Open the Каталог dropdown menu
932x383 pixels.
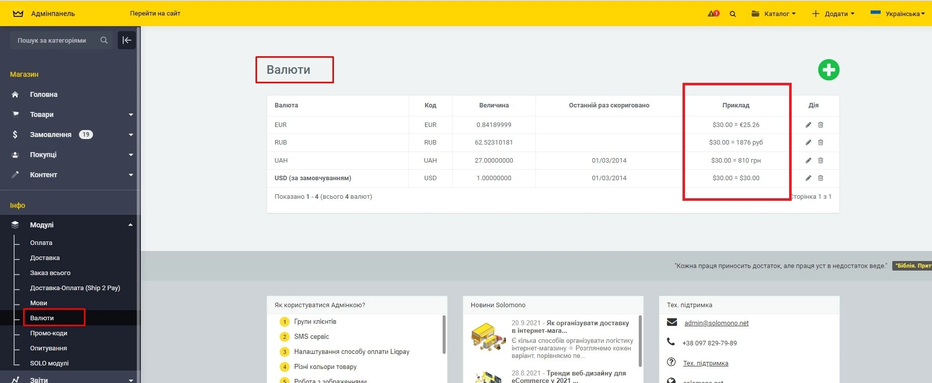[774, 14]
